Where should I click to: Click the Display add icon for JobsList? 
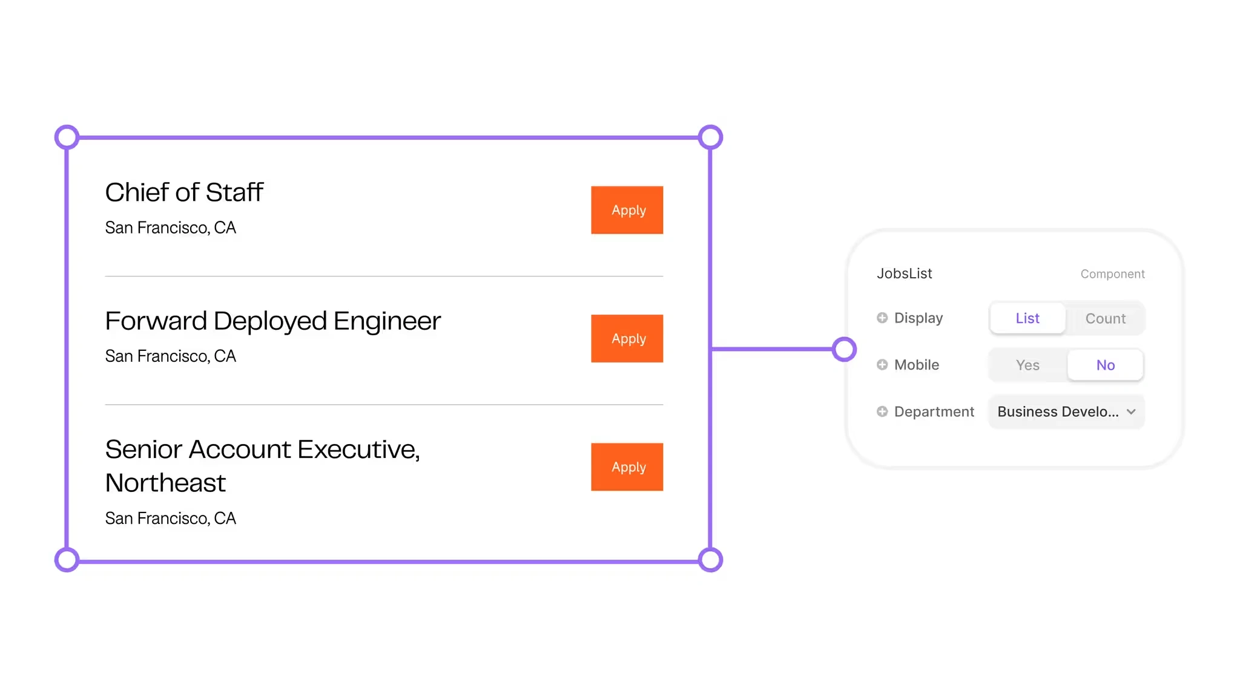[x=880, y=318]
